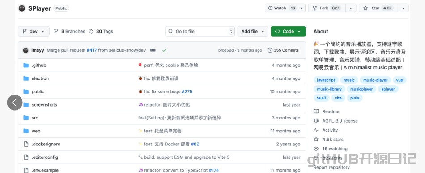Fork the repository with Fork button
This screenshot has width=425, height=173.
(x=327, y=8)
